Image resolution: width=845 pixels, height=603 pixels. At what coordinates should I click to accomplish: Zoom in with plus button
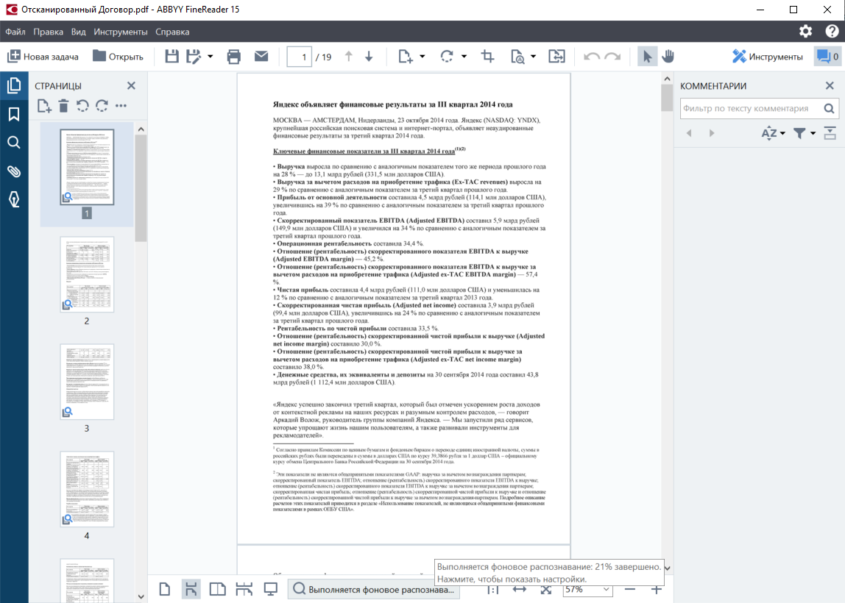tap(657, 590)
